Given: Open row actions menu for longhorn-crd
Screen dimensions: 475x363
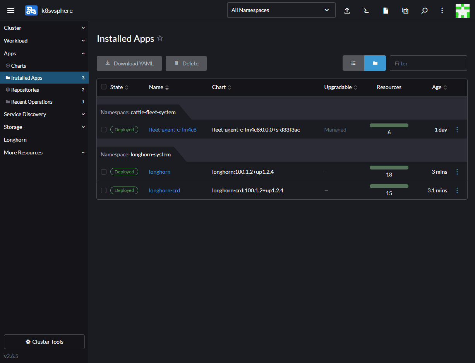Looking at the screenshot, I should coord(457,190).
